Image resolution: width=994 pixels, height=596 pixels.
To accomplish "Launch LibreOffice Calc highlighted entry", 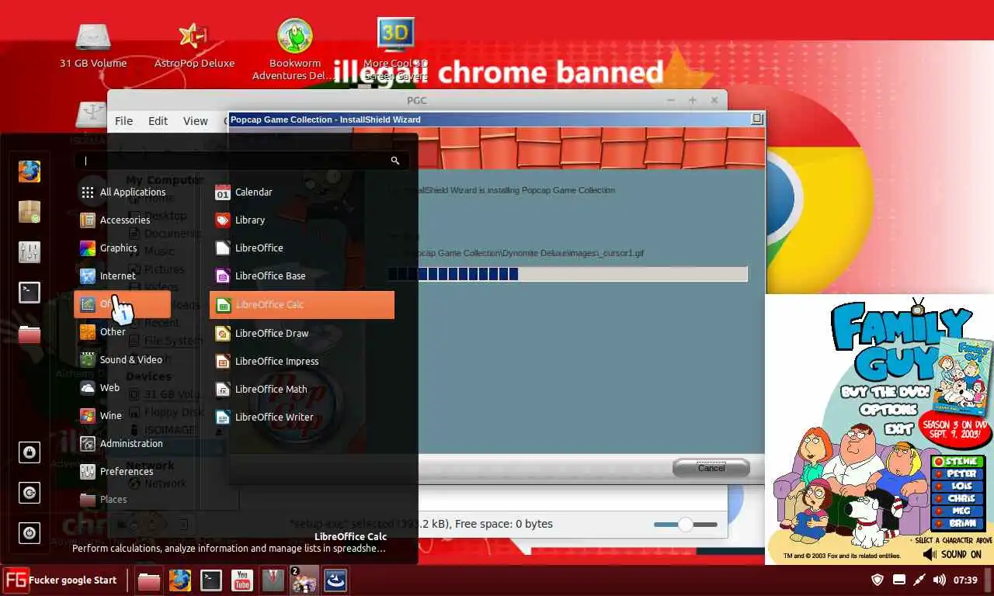I will (x=302, y=304).
